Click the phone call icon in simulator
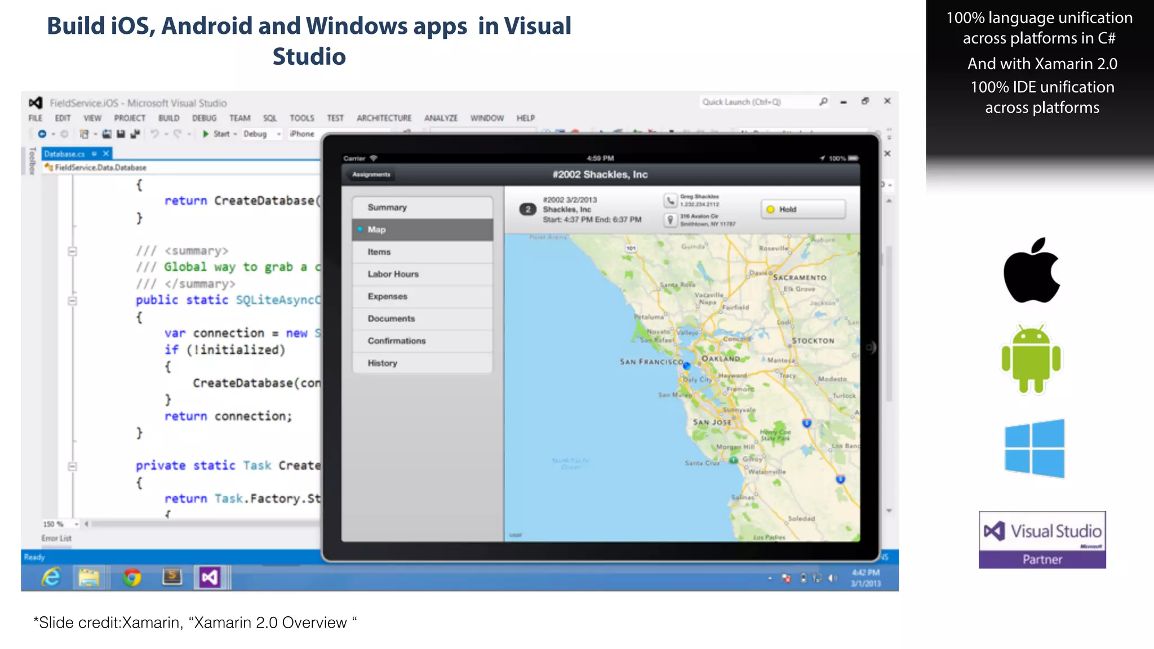Screen dimensions: 1154x649 pos(670,201)
